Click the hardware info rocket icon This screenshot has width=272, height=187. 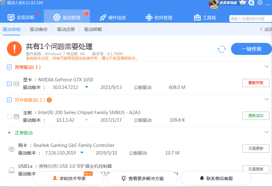tap(103, 18)
